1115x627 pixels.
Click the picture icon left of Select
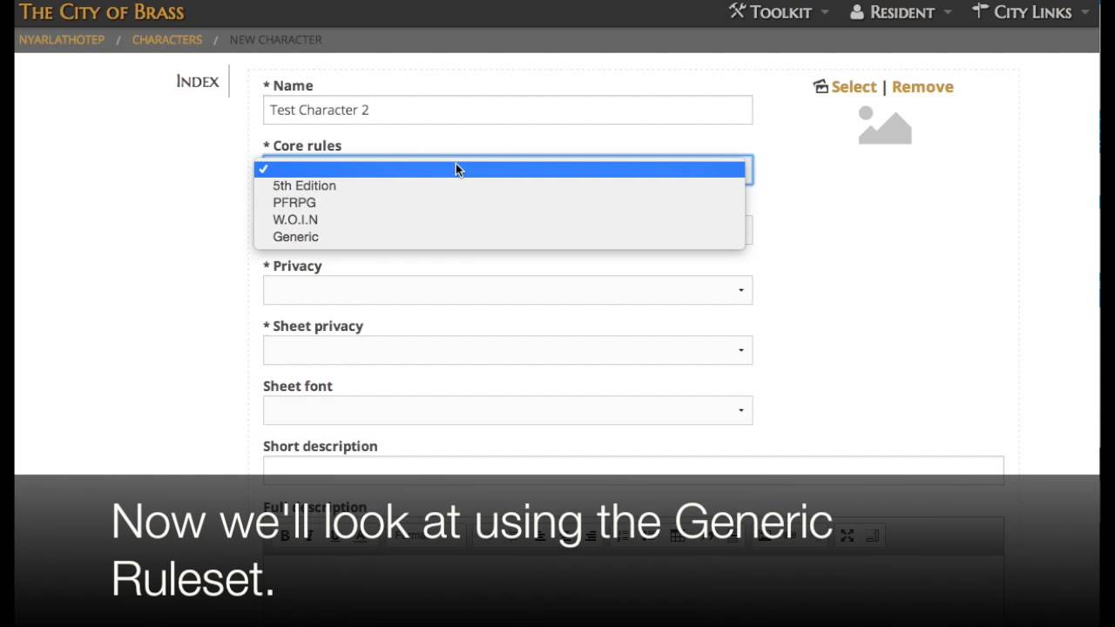pyautogui.click(x=821, y=86)
